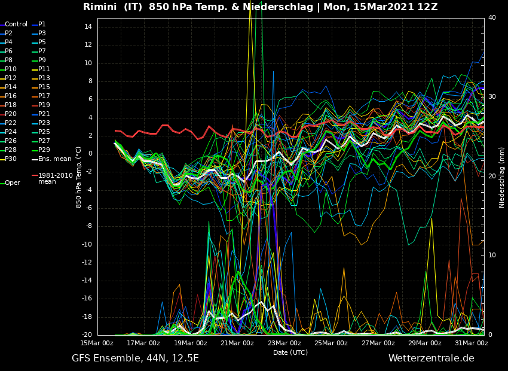The image size is (508, 371).
Task: Click the Niederschlag axis value '30'
Action: coord(492,97)
